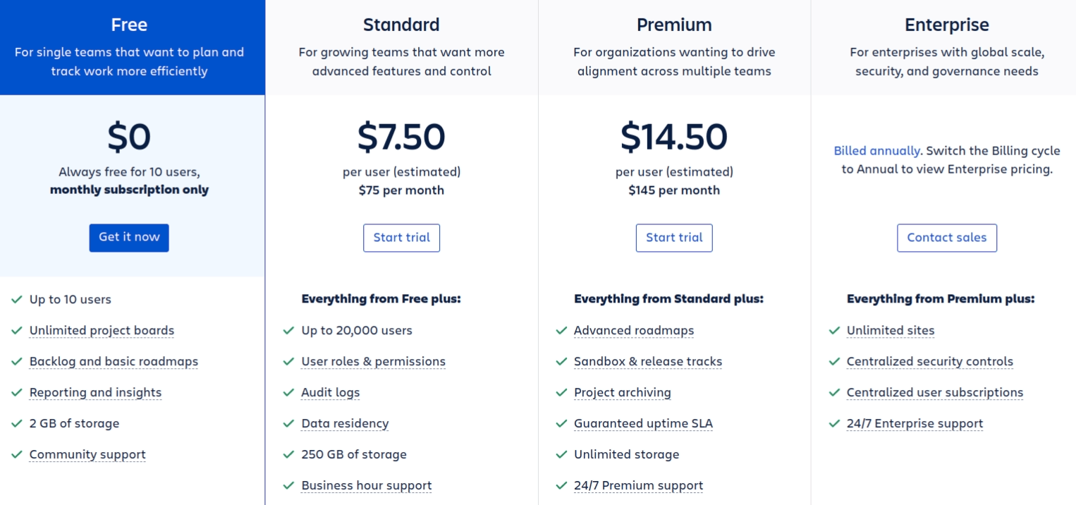Open Guaranteed uptime SLA details
Screen dimensions: 1076x505
(x=643, y=423)
